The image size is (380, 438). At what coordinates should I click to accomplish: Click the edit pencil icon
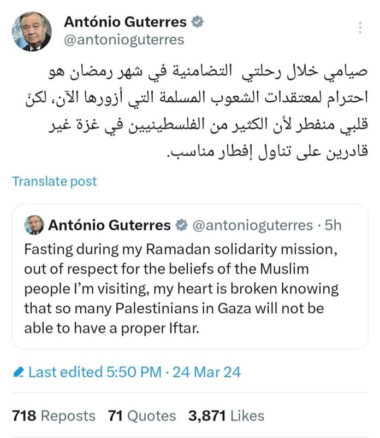[x=17, y=373]
